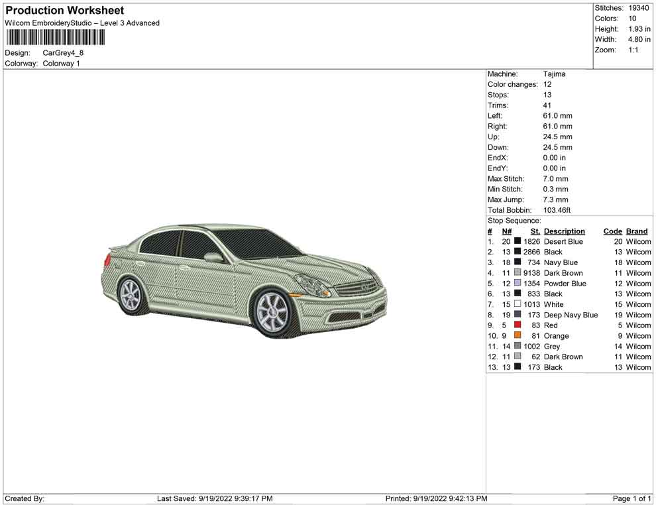Viewport: 656px width, 505px height.
Task: Select the Orange thread color swatch
Action: [x=518, y=336]
